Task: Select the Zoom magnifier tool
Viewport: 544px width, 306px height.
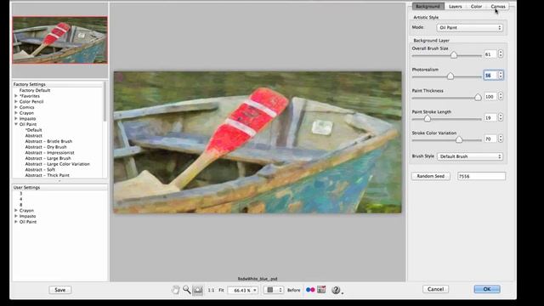Action: click(187, 290)
